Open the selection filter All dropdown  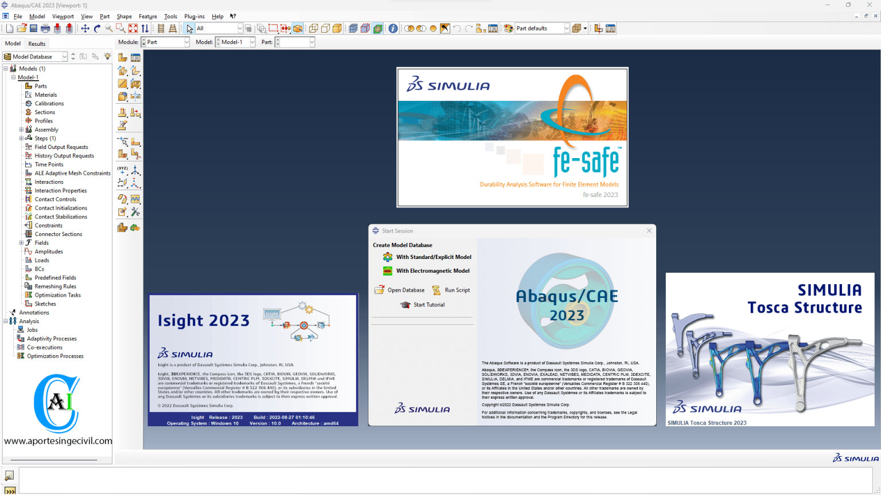pos(239,27)
